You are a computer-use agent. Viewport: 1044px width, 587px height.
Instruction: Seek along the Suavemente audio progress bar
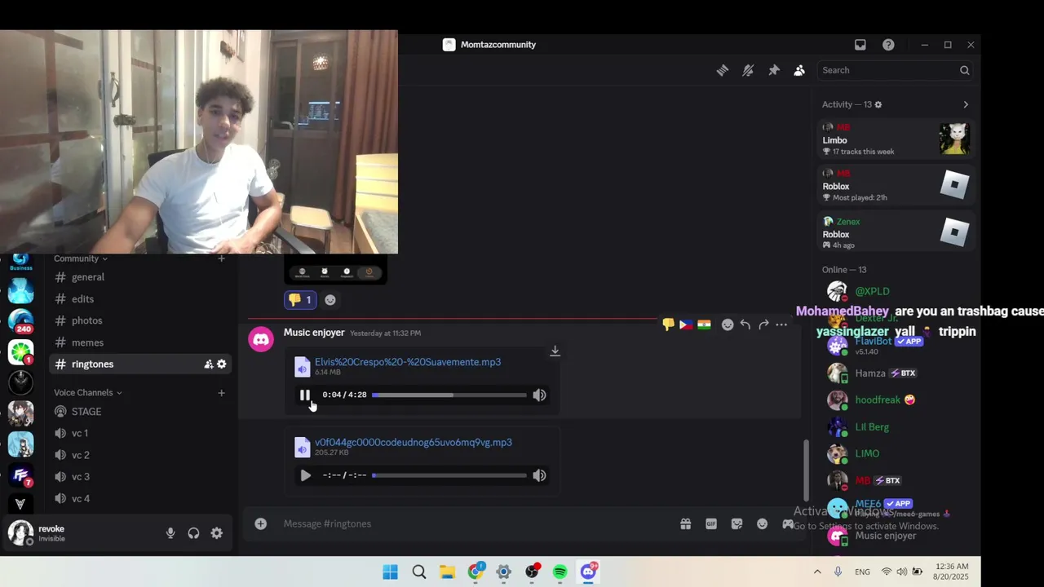(449, 395)
